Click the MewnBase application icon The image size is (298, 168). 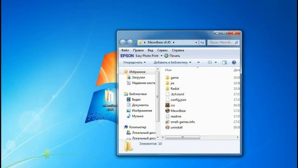pos(167,111)
